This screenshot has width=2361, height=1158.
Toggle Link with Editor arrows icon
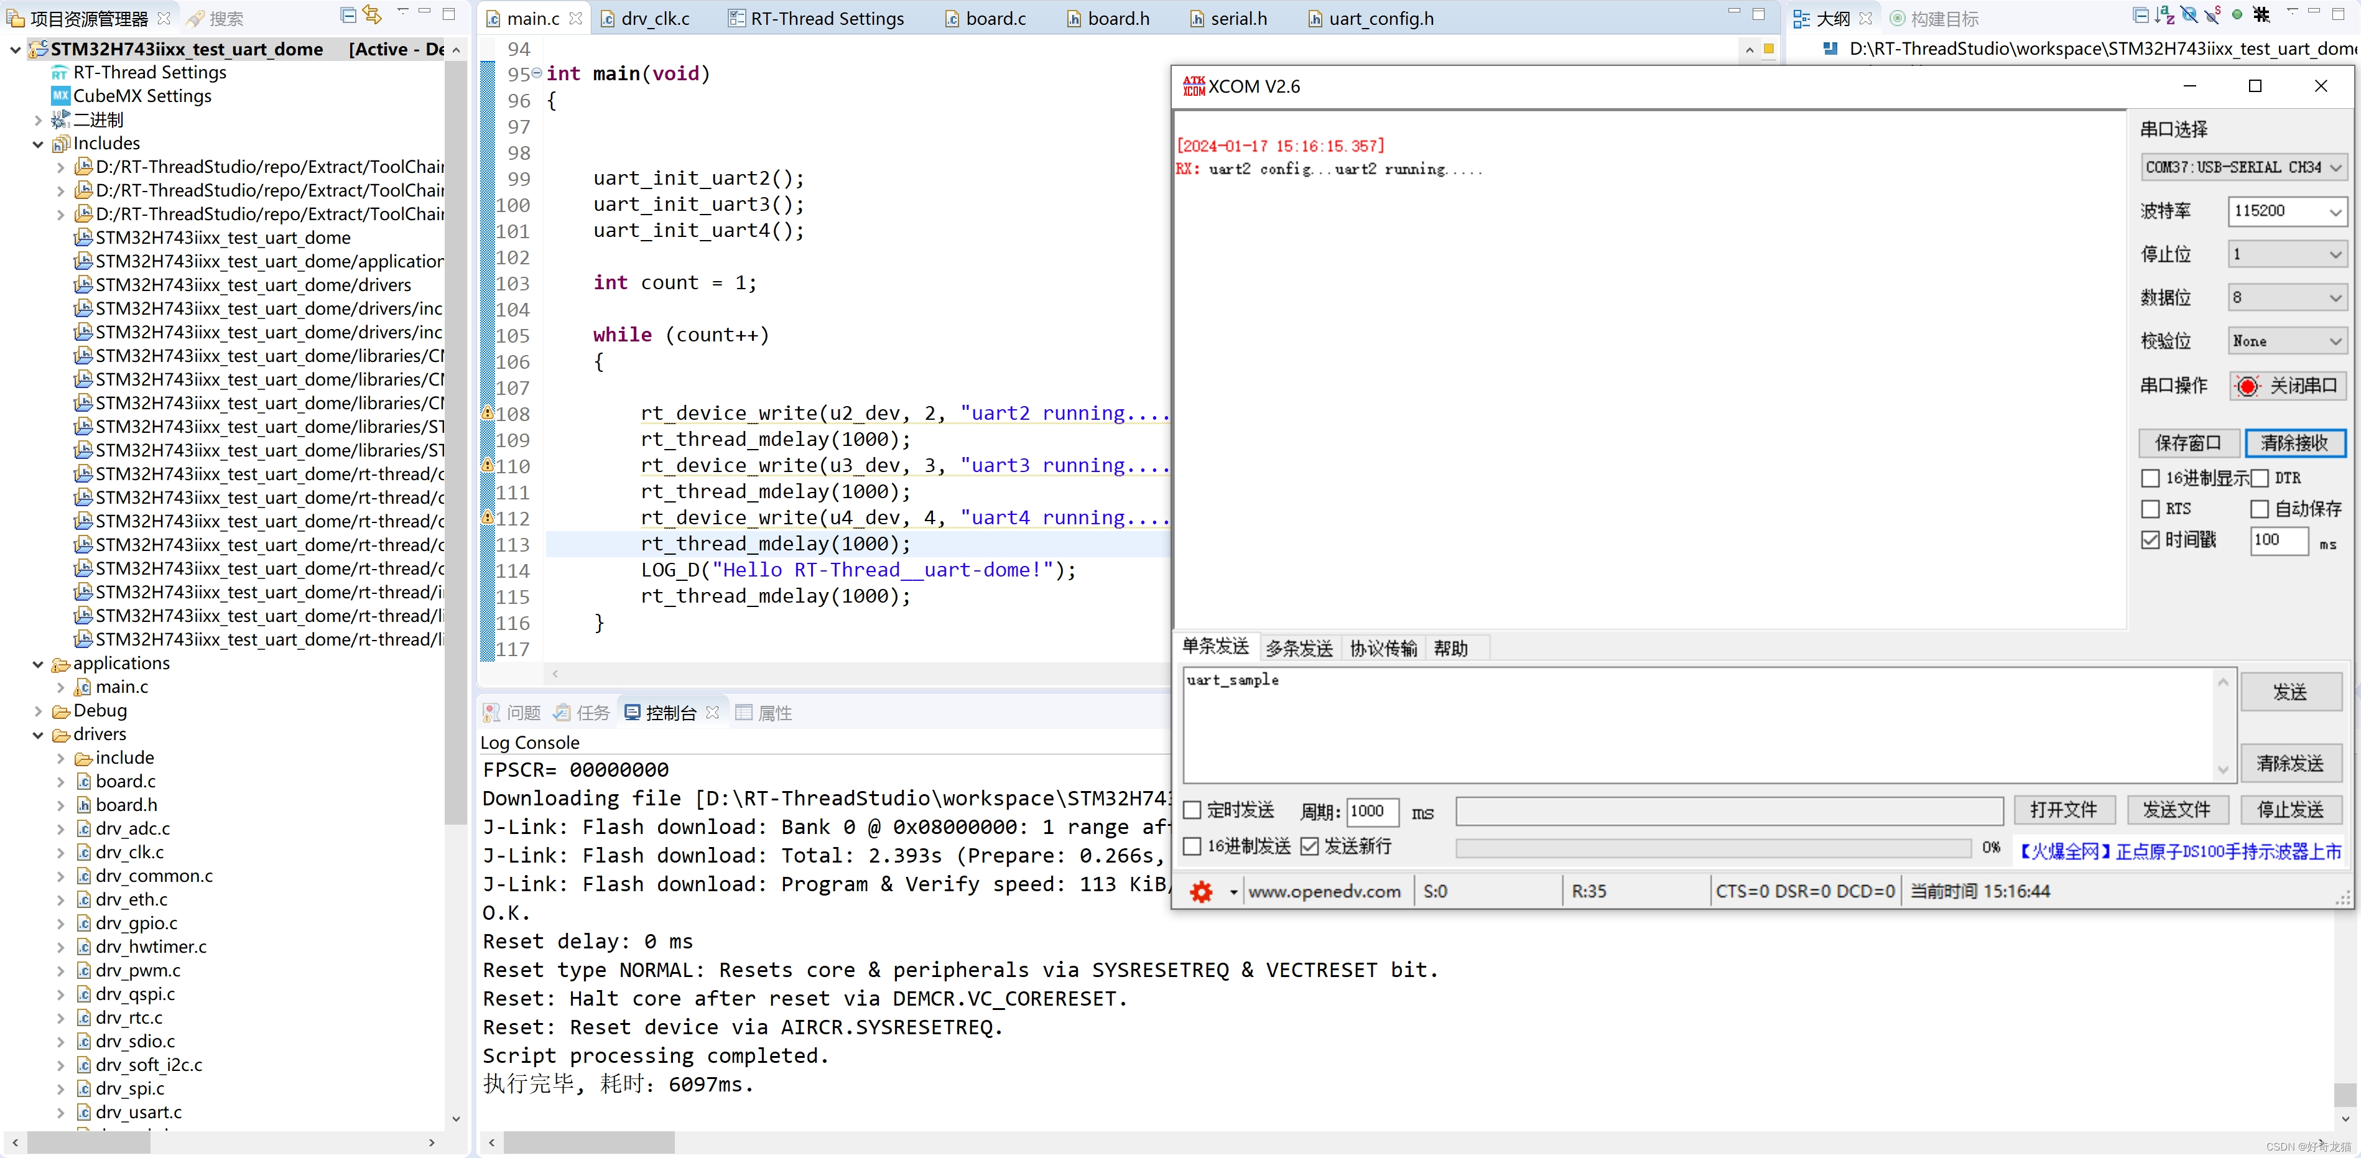point(372,15)
